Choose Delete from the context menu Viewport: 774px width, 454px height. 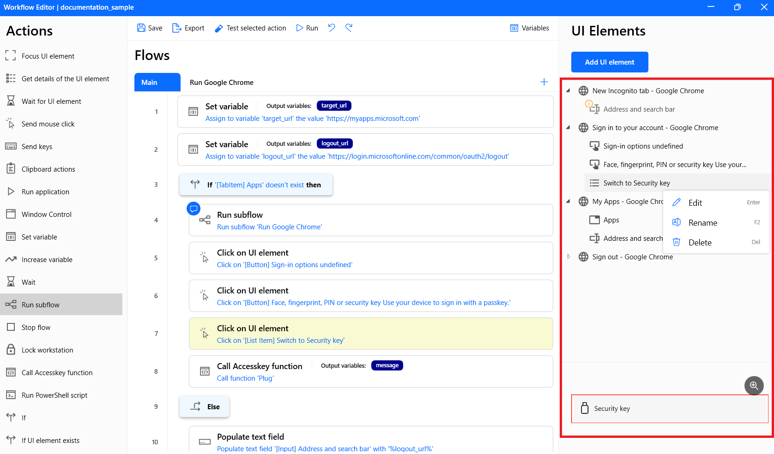click(716, 242)
